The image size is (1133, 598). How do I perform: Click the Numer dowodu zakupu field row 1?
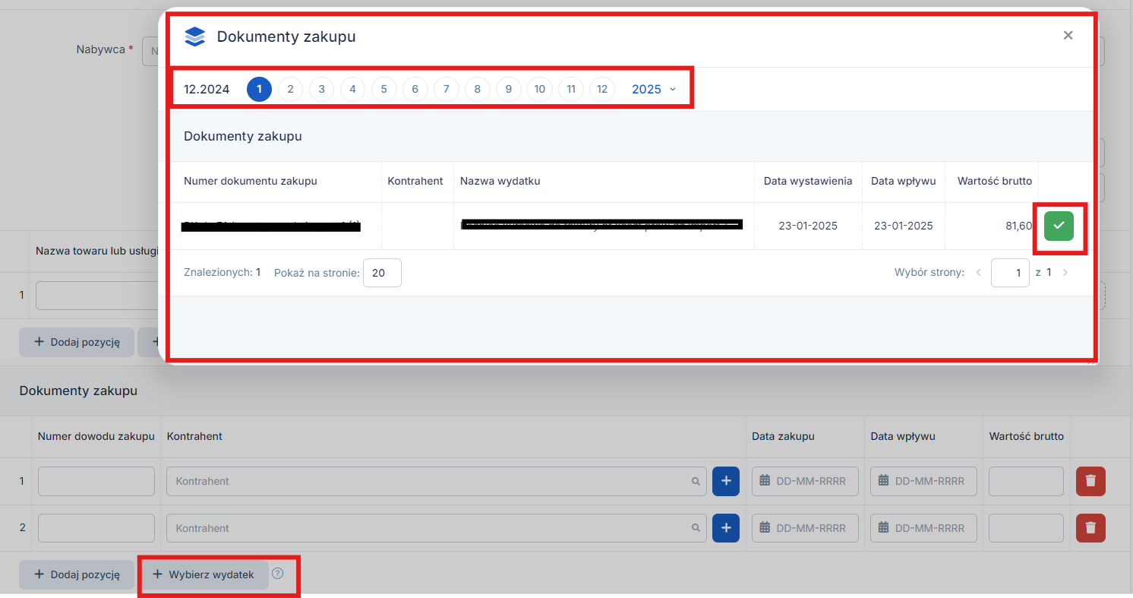[96, 481]
